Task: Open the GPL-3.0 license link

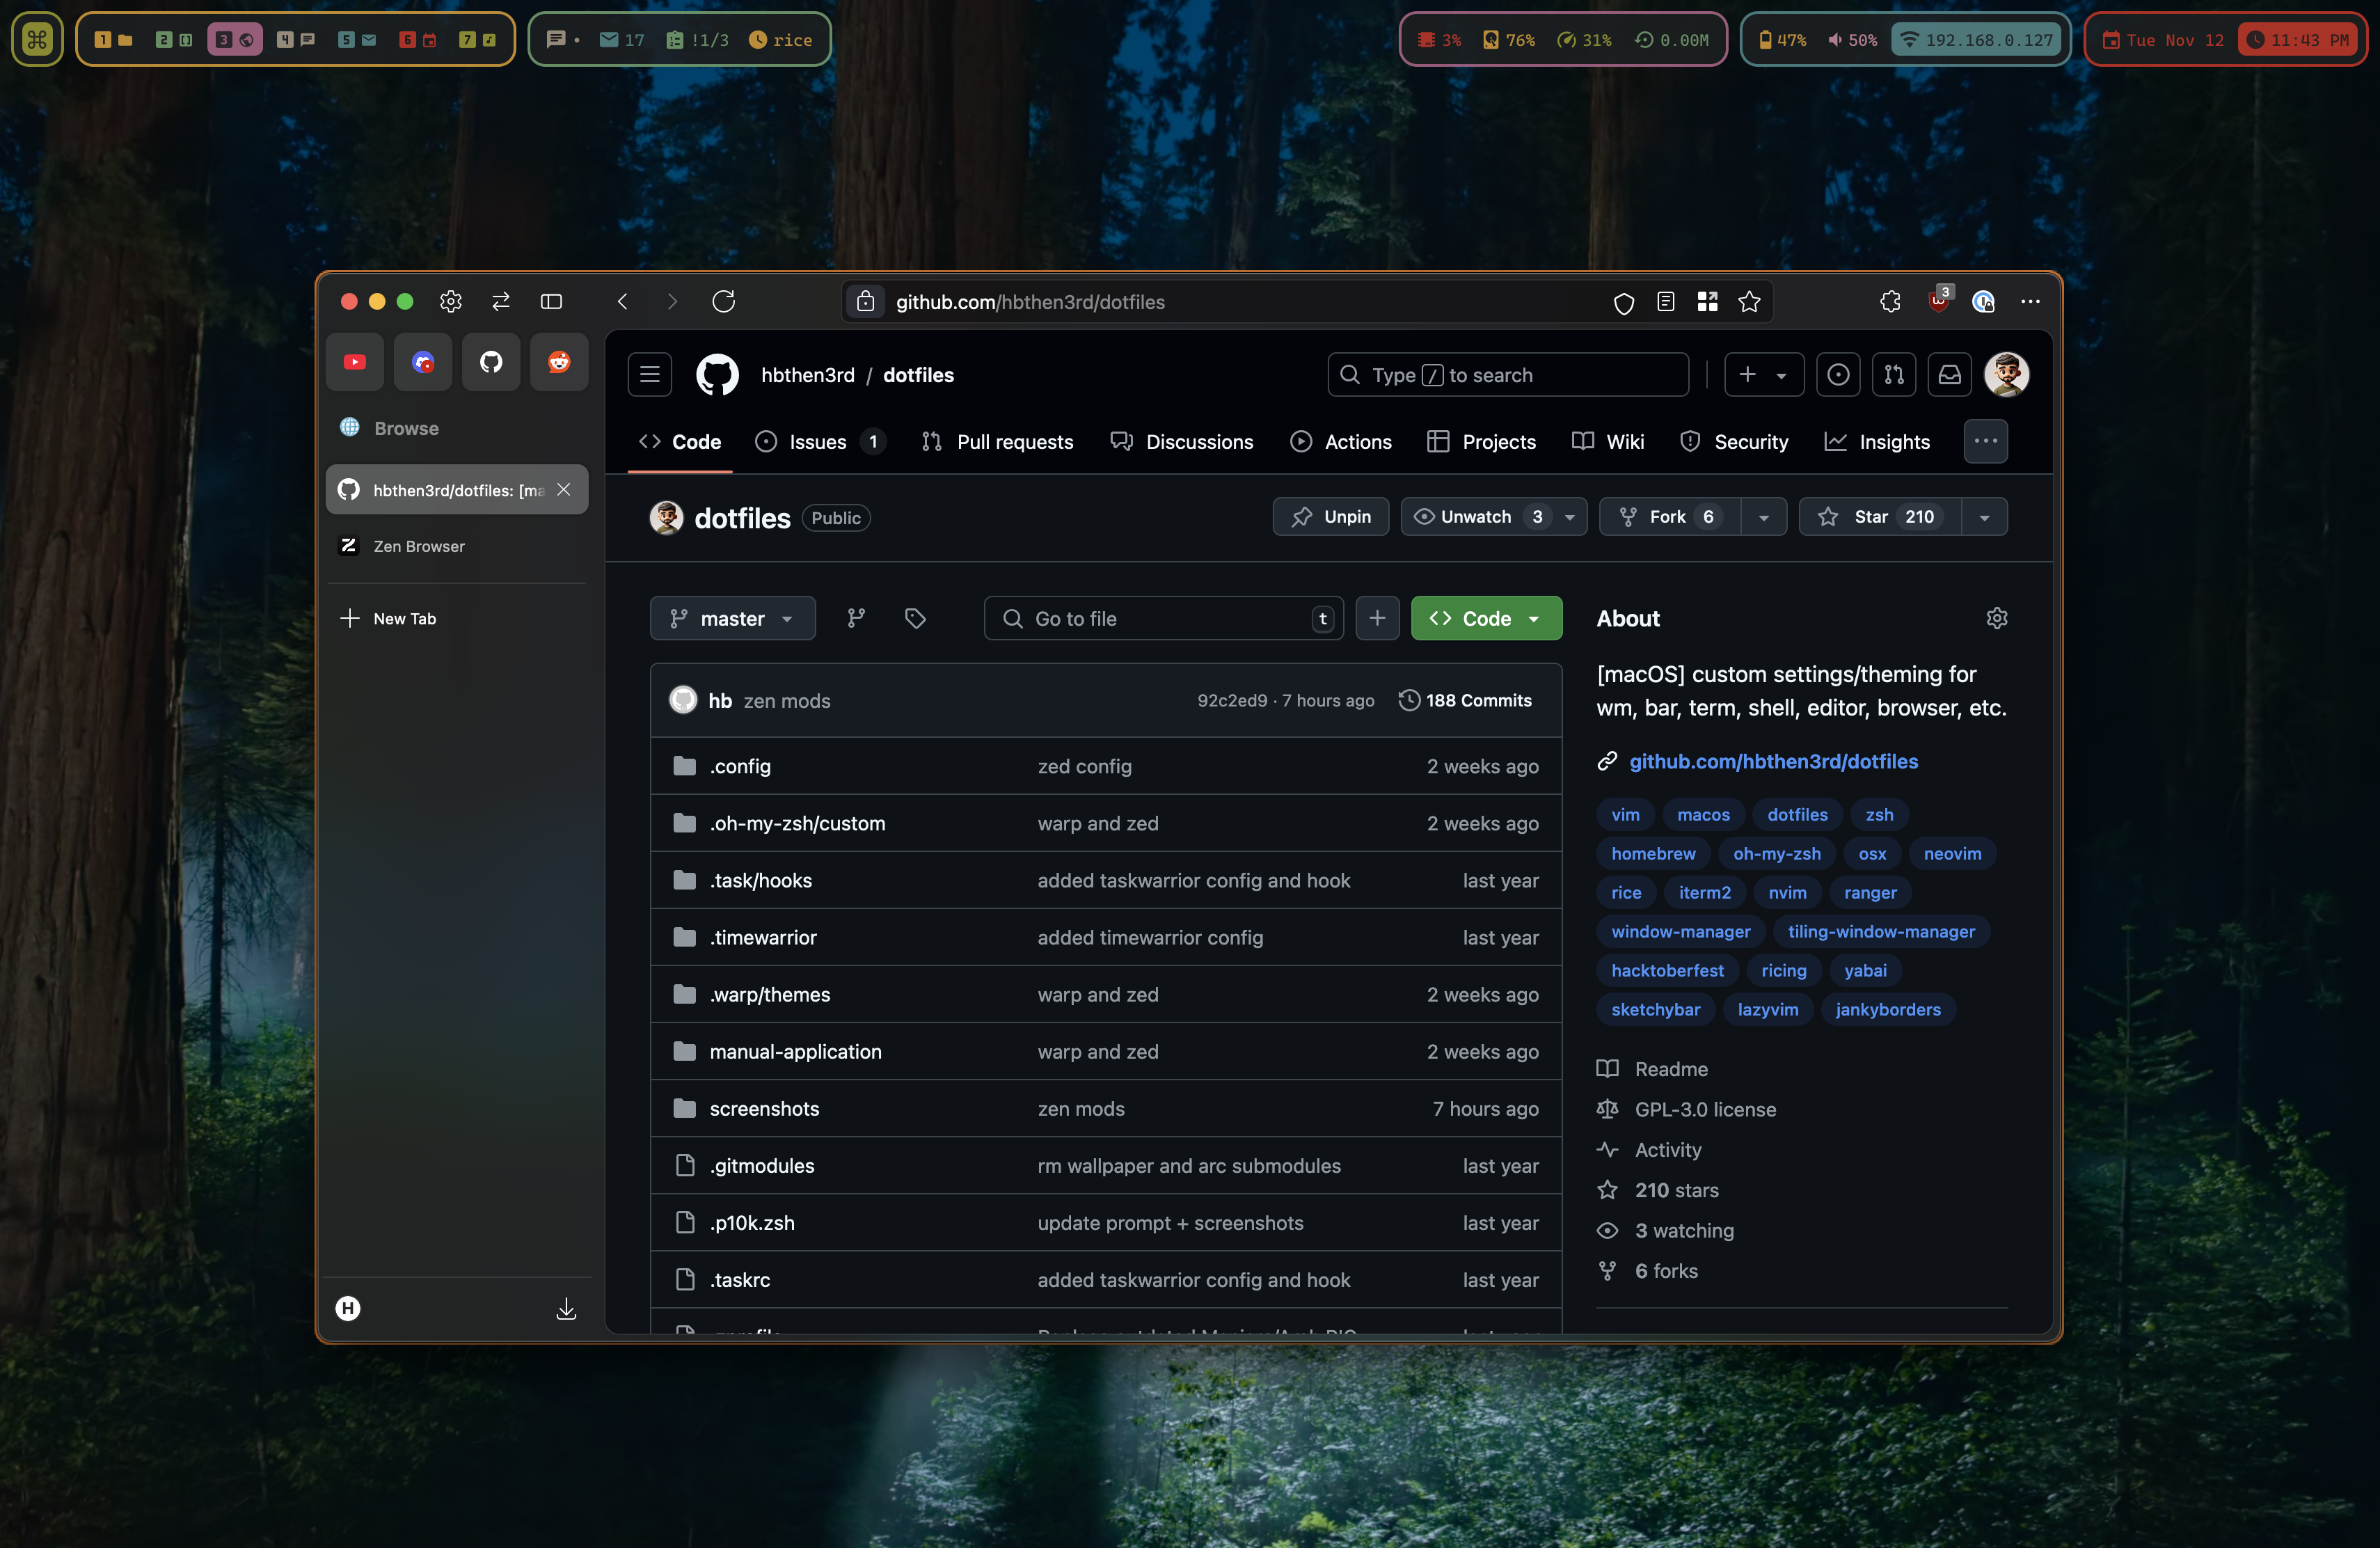Action: [1705, 1110]
